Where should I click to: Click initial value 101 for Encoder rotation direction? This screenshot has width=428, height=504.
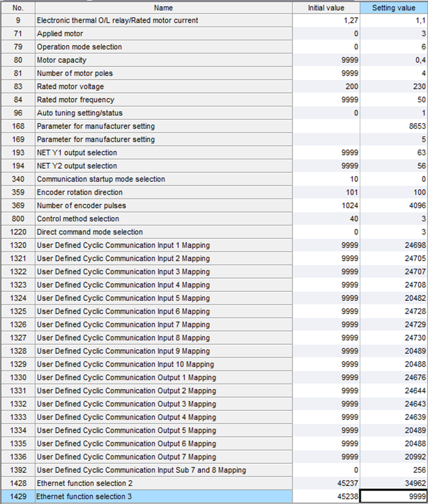coord(326,192)
